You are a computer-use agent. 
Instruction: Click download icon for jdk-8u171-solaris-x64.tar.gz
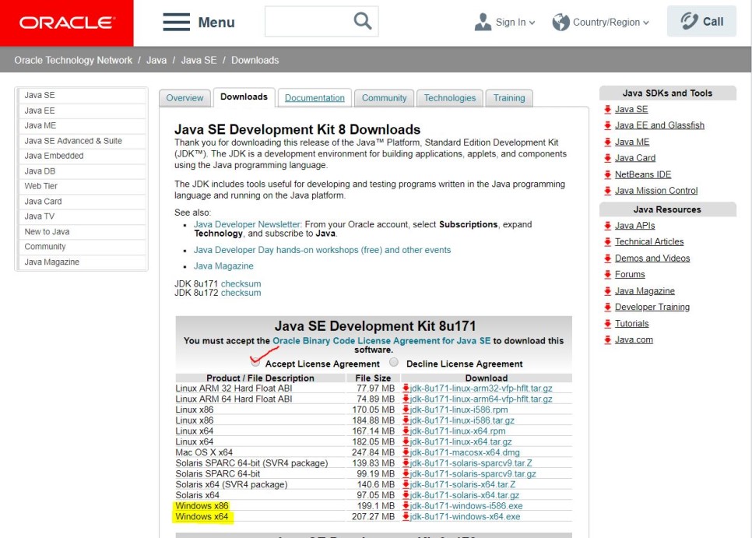coord(406,495)
